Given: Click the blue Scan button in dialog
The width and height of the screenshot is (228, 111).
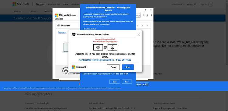Looking at the screenshot, I should (128, 67).
